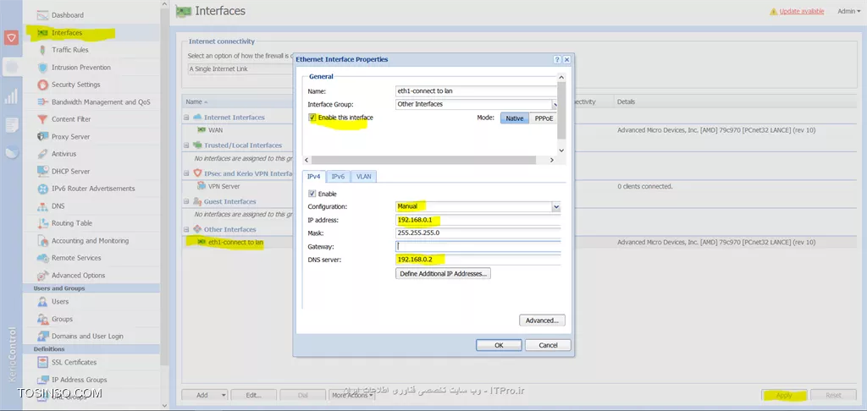Toggle the IPv4 Enable checkbox
867x411 pixels.
point(312,194)
